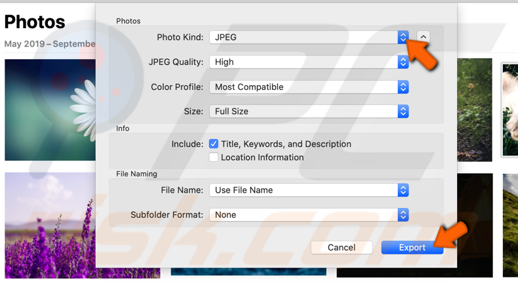Screen dimensions: 518x286
Task: Click the Cancel button
Action: [x=342, y=248]
